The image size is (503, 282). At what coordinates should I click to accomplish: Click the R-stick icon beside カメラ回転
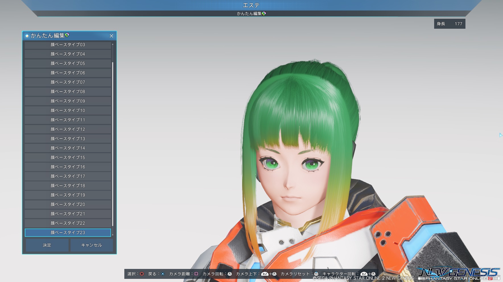230,274
